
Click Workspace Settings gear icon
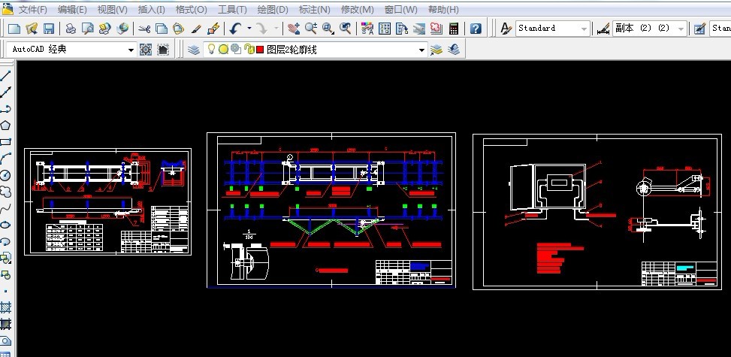(x=146, y=50)
